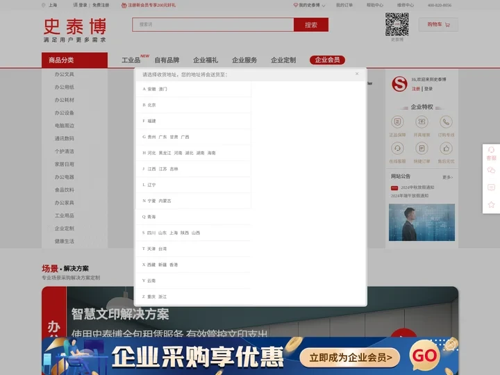
Task: Choose province 北京 in address list
Action: pyautogui.click(x=152, y=105)
